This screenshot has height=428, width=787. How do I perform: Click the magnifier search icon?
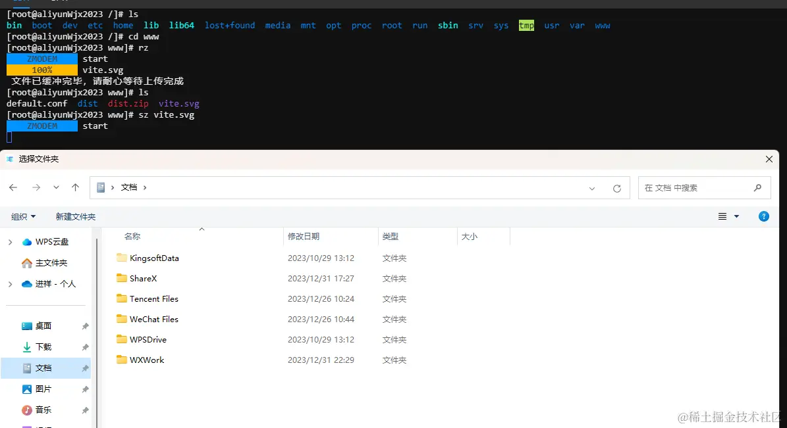[x=757, y=188]
